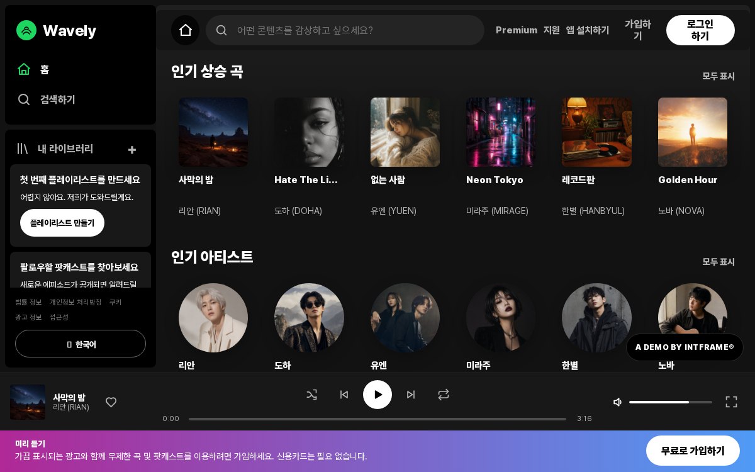Image resolution: width=755 pixels, height=472 pixels.
Task: Open artist 리안 round portrait
Action: click(213, 318)
